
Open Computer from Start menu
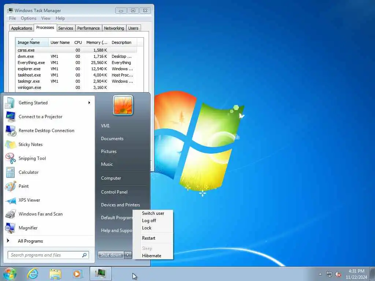pyautogui.click(x=111, y=178)
